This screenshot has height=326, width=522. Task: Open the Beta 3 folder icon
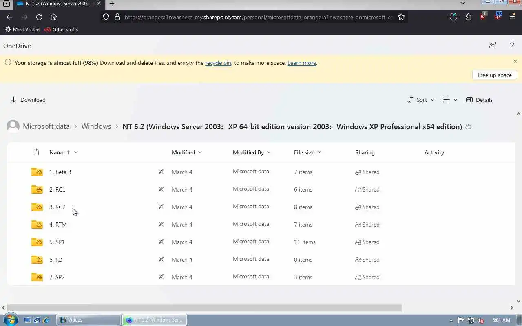point(37,172)
